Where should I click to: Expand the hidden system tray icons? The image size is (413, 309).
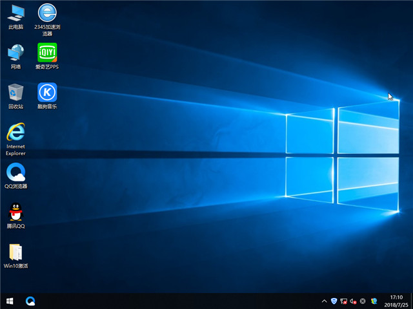point(324,301)
